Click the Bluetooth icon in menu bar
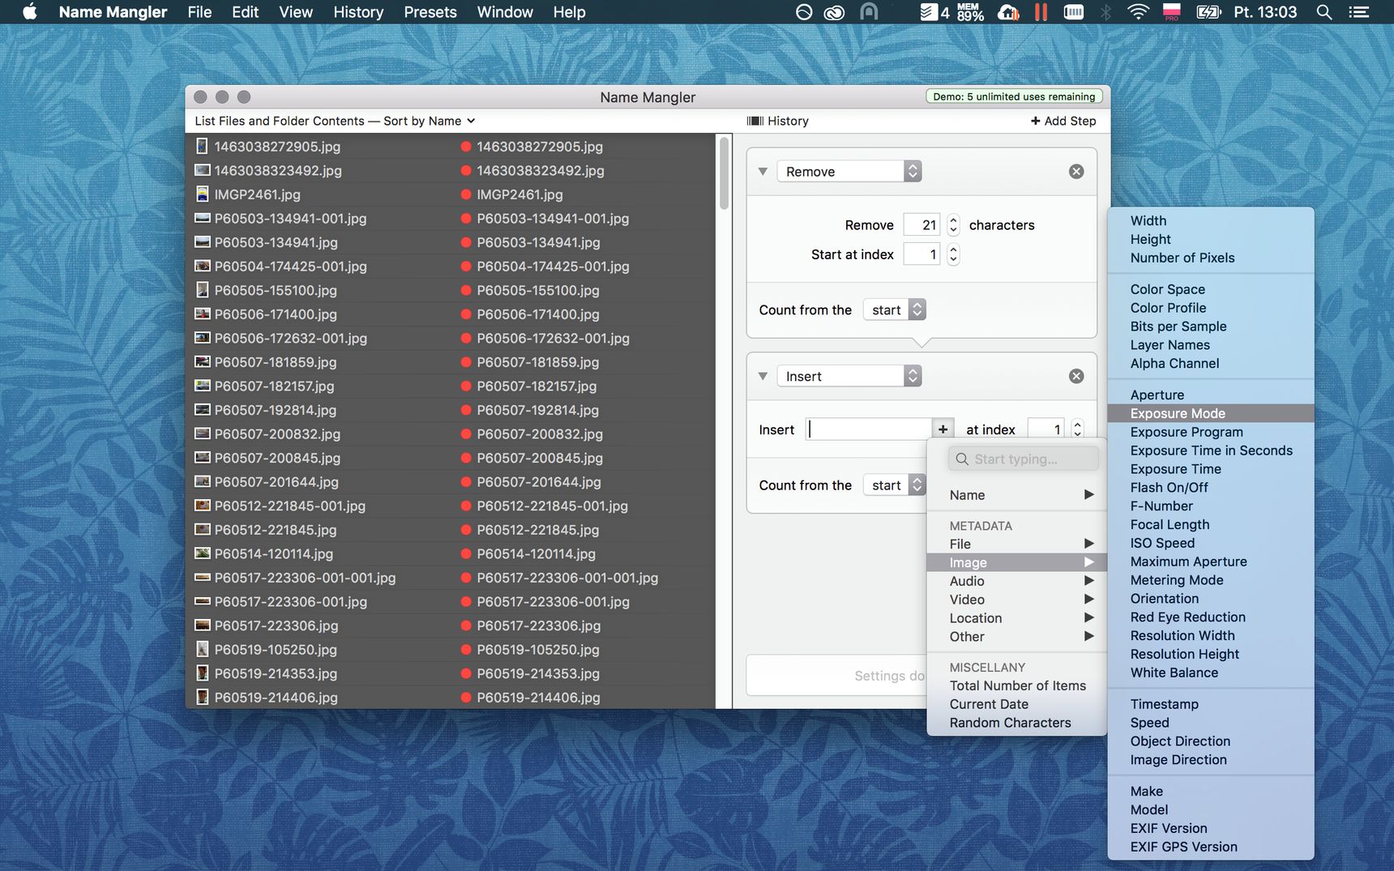The height and width of the screenshot is (871, 1394). tap(1105, 12)
